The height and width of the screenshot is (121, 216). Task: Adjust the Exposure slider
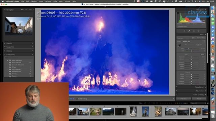point(191,57)
